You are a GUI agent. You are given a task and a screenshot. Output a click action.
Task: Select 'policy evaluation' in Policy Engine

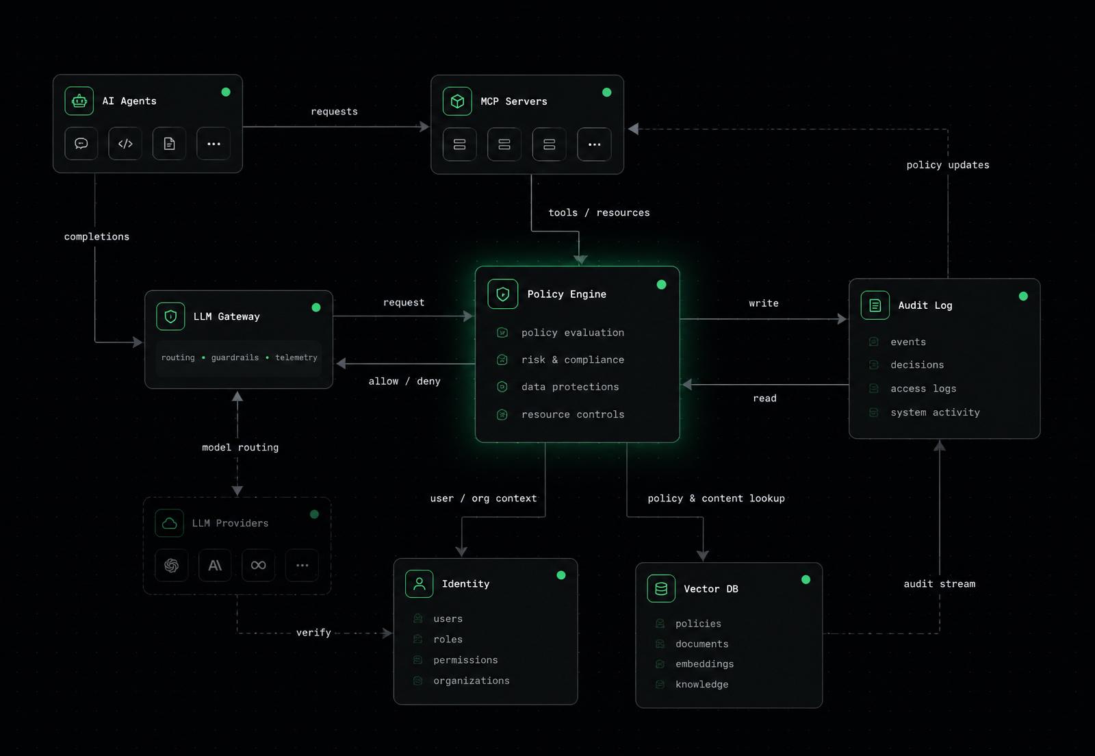point(573,333)
